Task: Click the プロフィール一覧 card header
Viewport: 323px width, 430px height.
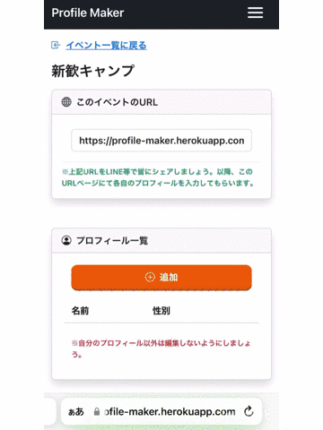Action: point(161,240)
